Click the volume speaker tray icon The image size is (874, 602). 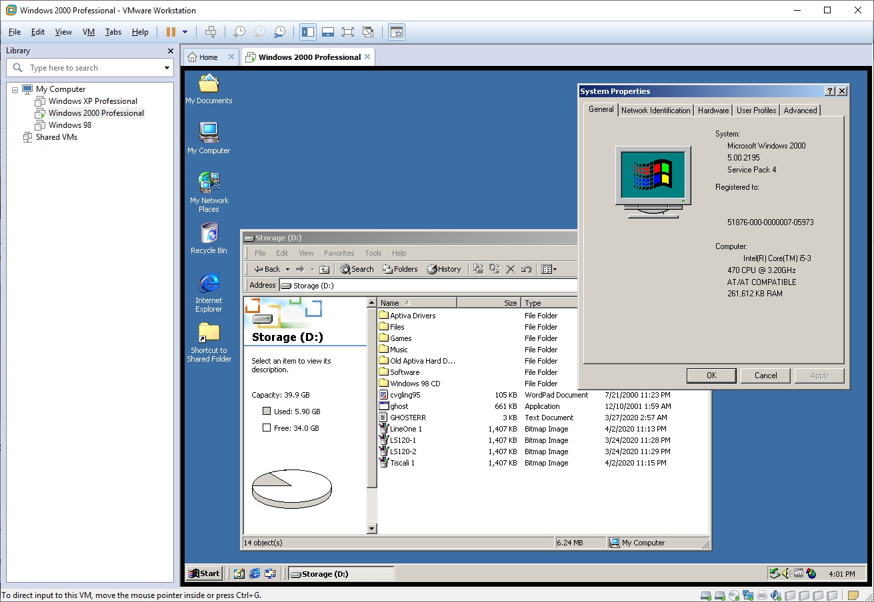point(786,573)
